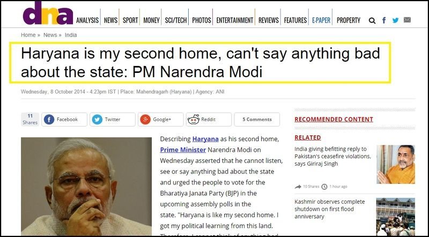Click the Facebook icon in header
The width and height of the screenshot is (429, 237).
(x=384, y=20)
